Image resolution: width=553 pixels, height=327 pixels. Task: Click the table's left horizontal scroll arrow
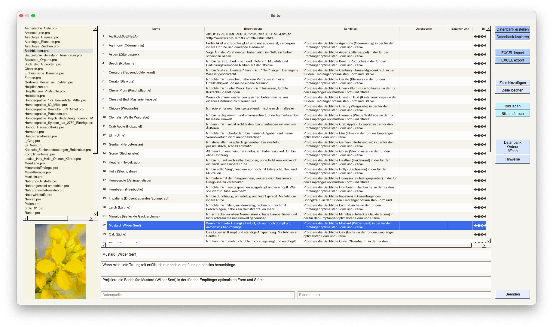(104, 245)
